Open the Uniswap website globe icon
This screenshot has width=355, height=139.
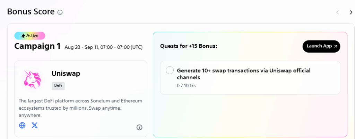click(x=22, y=125)
